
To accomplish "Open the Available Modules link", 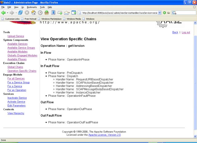I will click(x=18, y=51).
